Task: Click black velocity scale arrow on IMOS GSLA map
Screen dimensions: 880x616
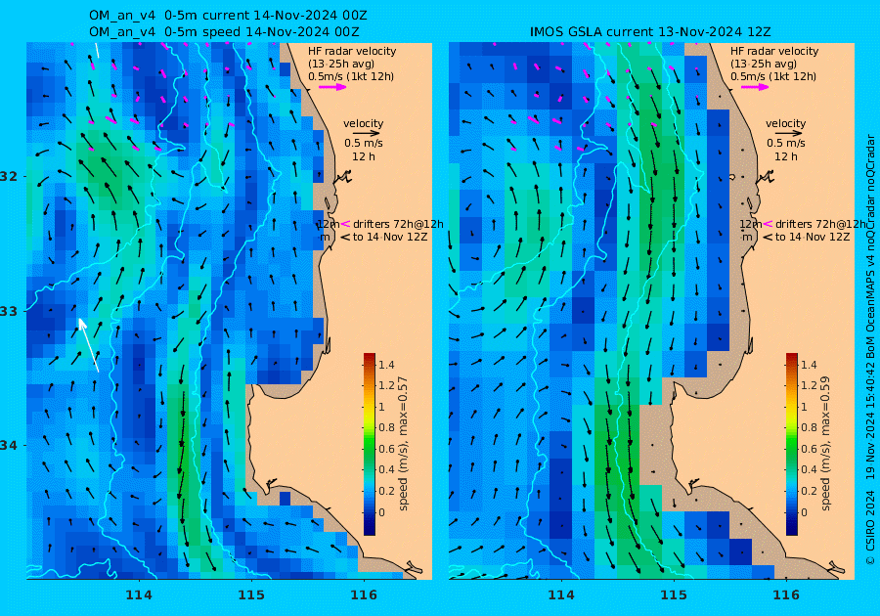Action: pyautogui.click(x=789, y=134)
